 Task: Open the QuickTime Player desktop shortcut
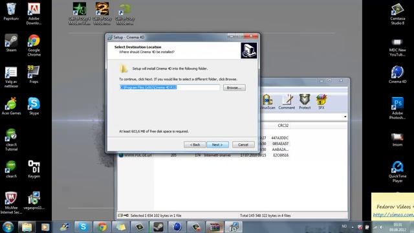pyautogui.click(x=398, y=172)
